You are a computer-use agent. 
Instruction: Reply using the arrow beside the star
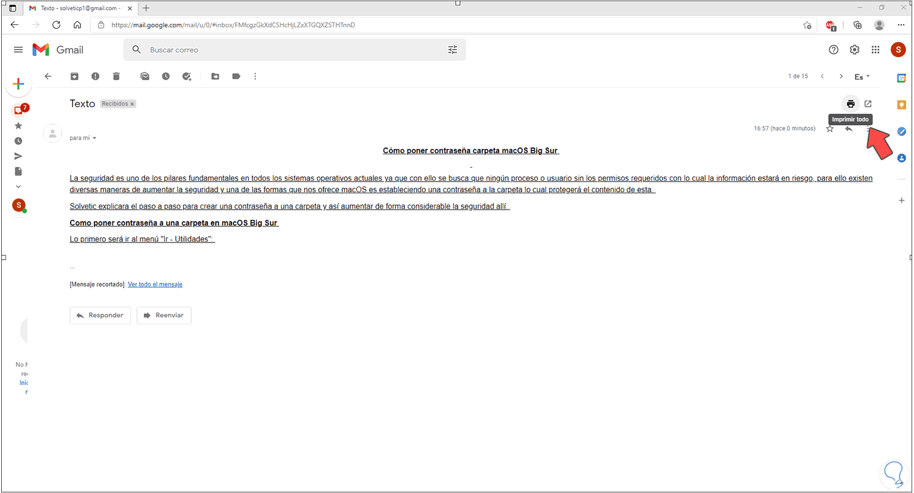point(848,129)
